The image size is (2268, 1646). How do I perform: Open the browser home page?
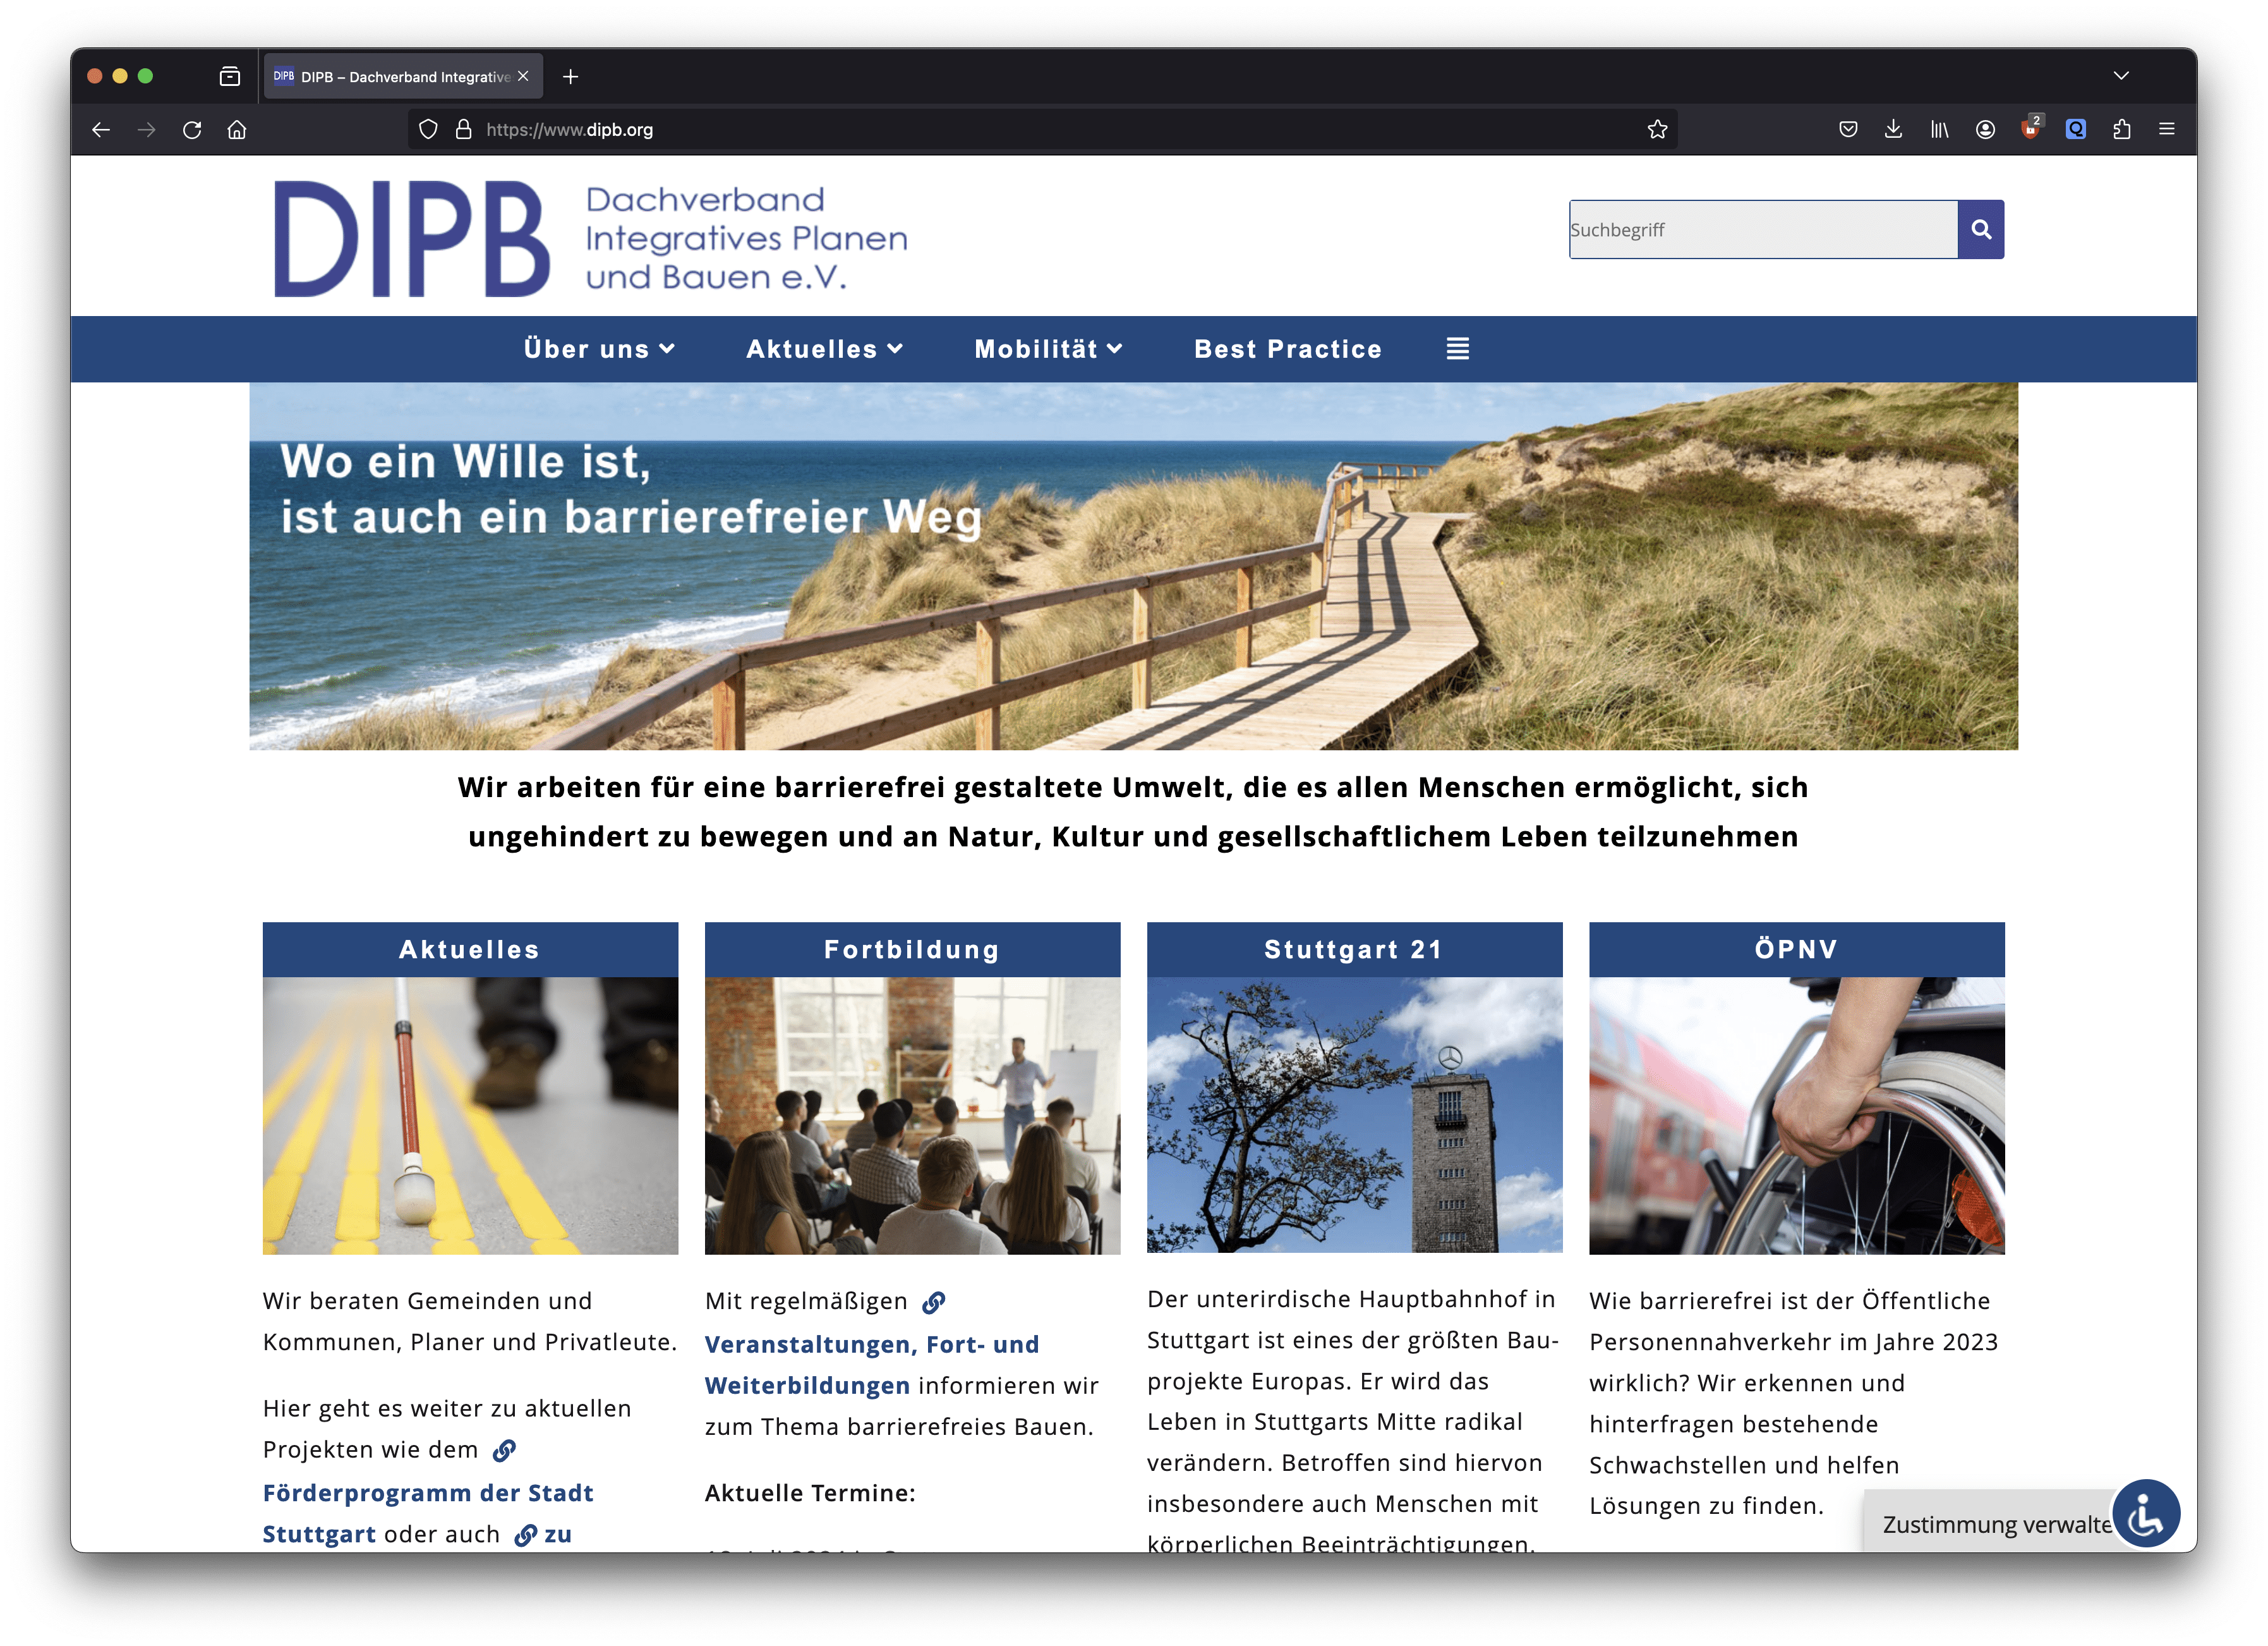pos(237,129)
